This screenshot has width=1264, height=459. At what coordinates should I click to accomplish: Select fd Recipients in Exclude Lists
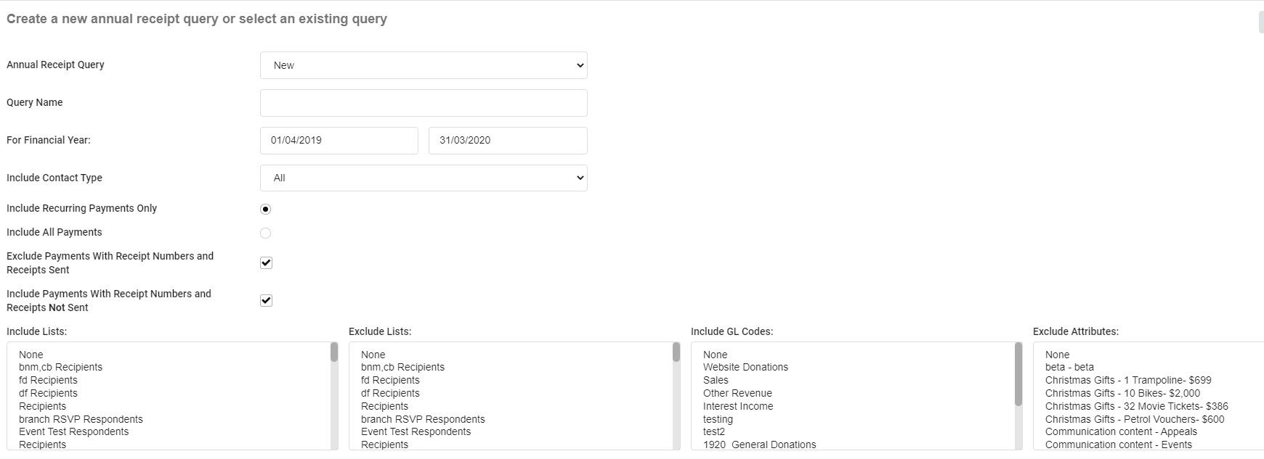point(390,380)
